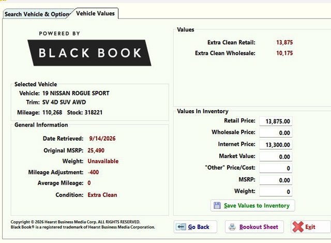Click the mileage value 110,268
The width and height of the screenshot is (331, 243).
(x=52, y=112)
